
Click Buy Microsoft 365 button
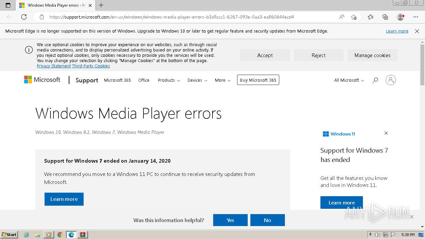click(x=258, y=80)
